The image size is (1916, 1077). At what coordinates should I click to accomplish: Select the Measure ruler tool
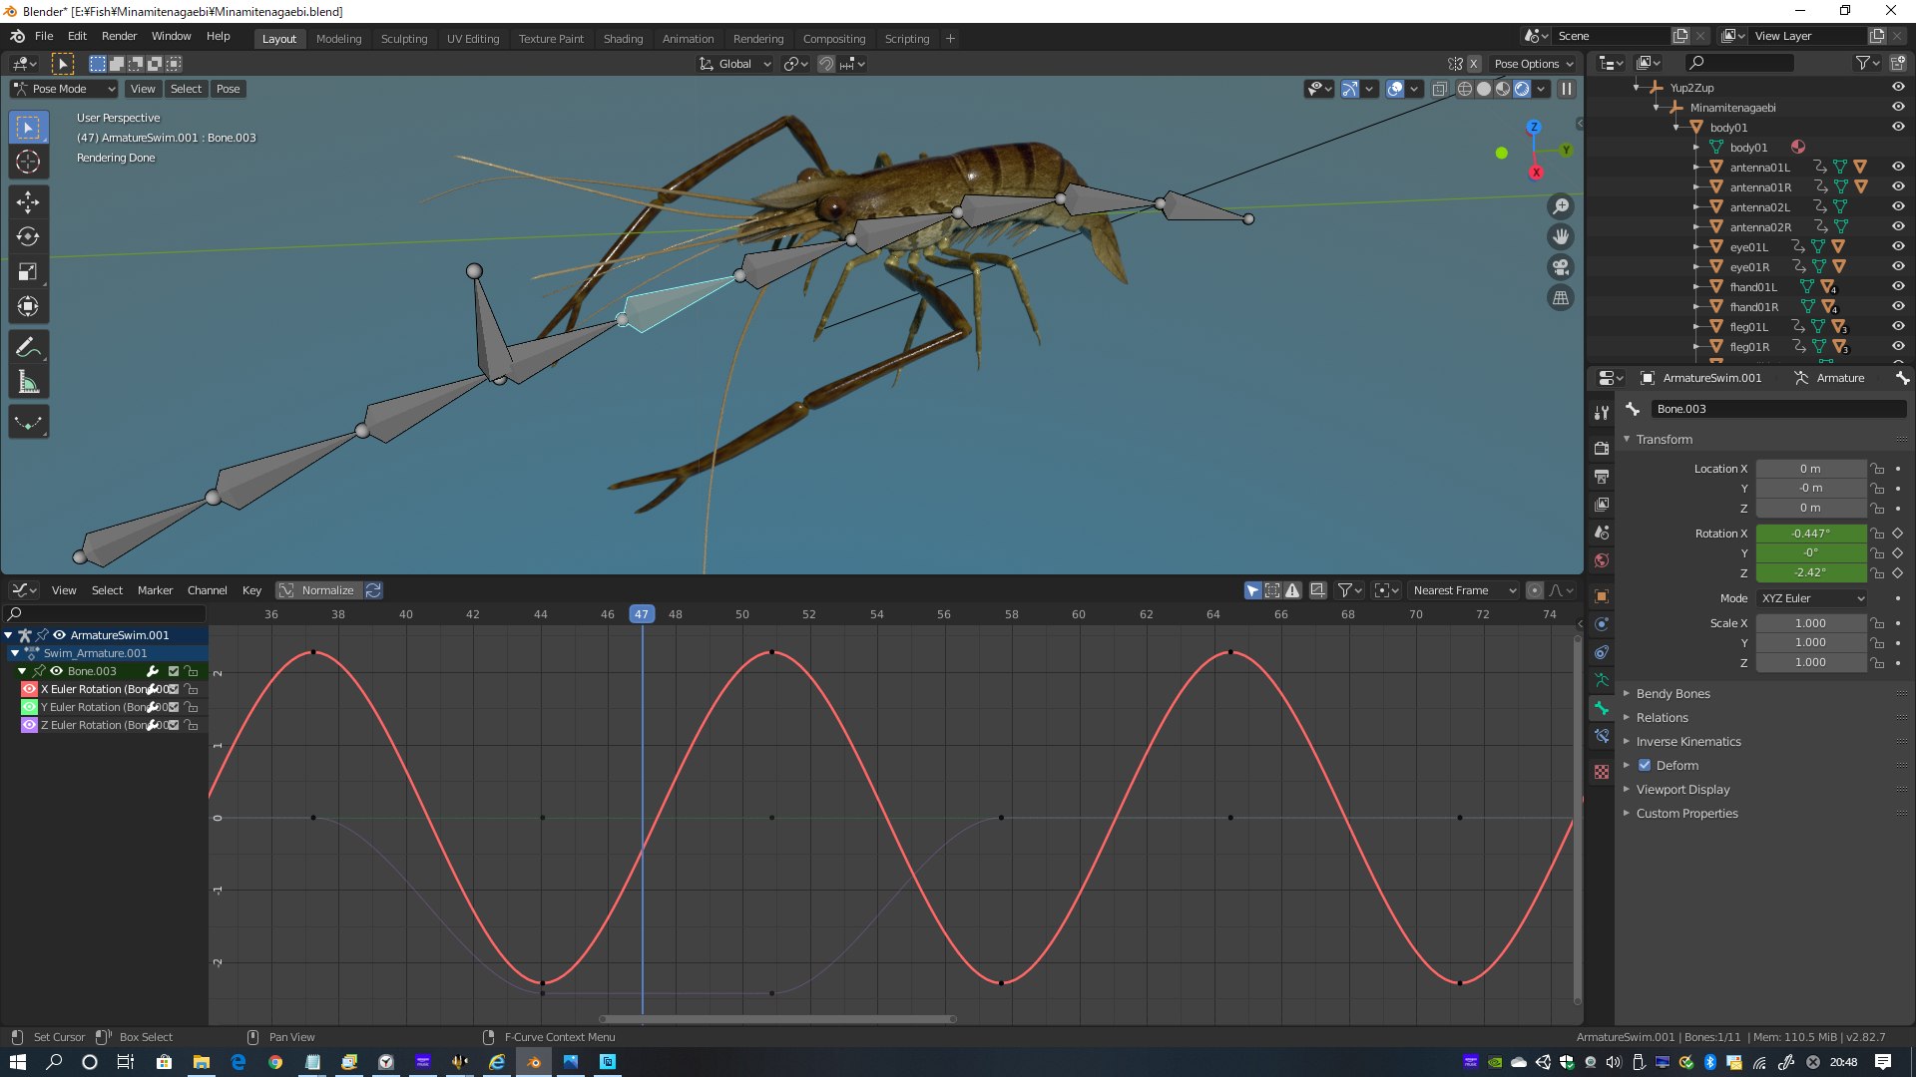click(x=28, y=383)
